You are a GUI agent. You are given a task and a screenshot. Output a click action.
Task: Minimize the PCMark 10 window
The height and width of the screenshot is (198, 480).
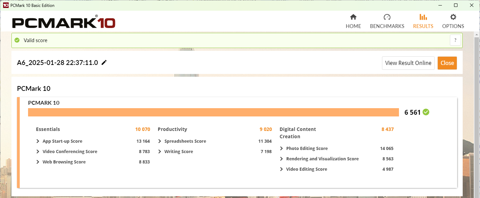tap(440, 5)
